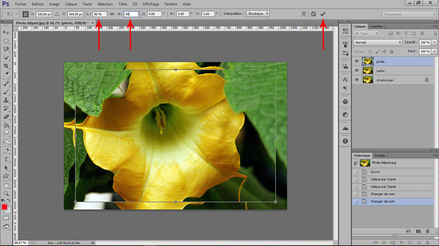Toggle visibility of Arrière-plan layer
439x246 pixels.
tap(357, 80)
